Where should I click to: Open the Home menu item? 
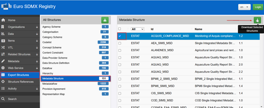tap(20, 20)
